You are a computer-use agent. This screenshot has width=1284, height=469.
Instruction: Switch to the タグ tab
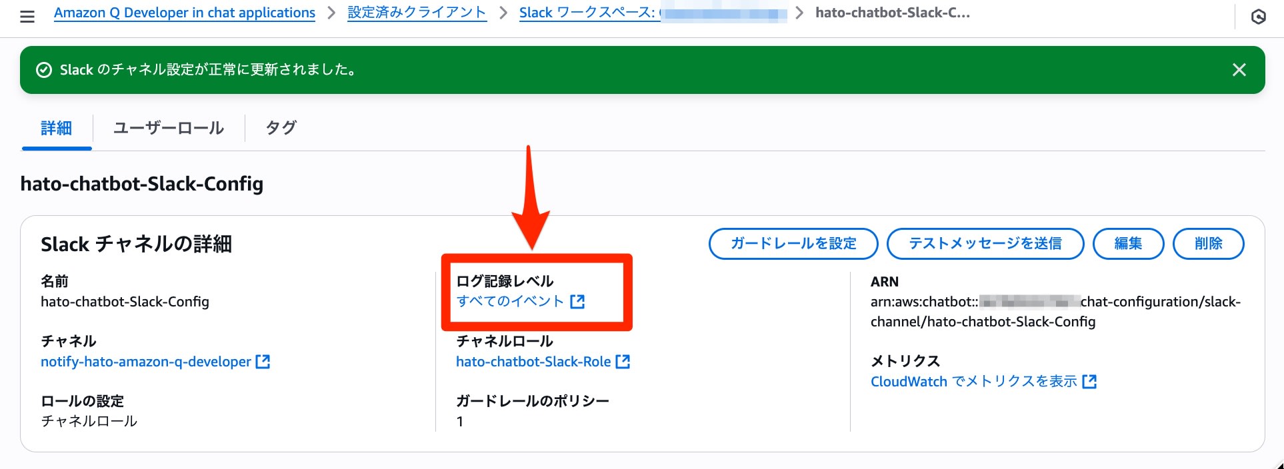[x=281, y=128]
